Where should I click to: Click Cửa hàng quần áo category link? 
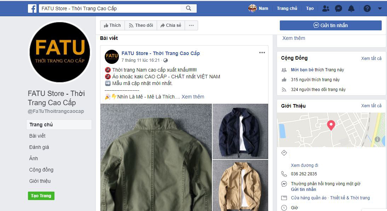pos(308,198)
